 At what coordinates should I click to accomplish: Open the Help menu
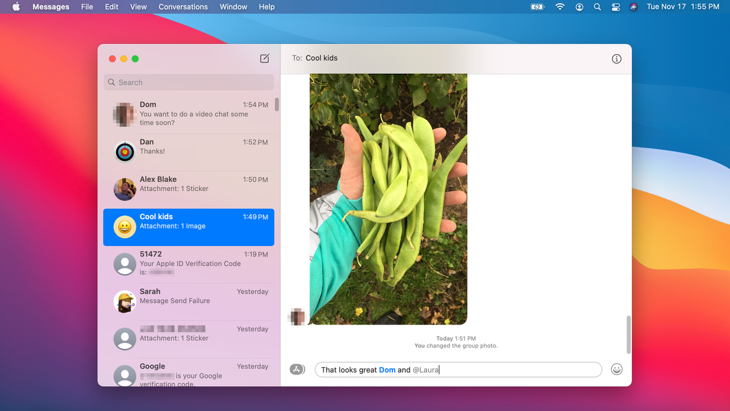[x=266, y=7]
